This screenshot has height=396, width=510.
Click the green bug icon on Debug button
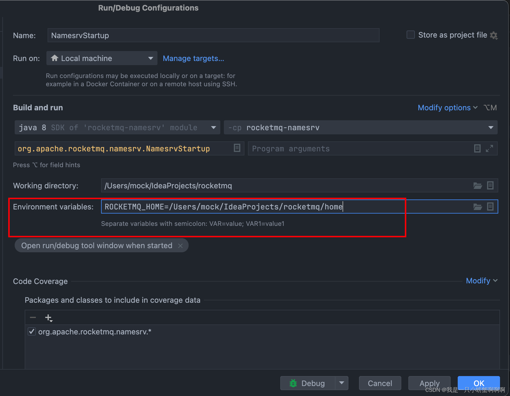point(293,383)
